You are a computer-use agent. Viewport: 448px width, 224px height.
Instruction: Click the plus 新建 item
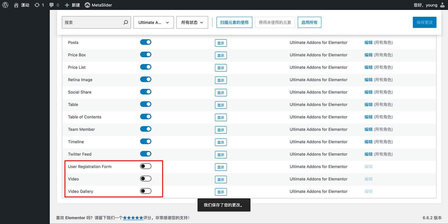pos(72,5)
